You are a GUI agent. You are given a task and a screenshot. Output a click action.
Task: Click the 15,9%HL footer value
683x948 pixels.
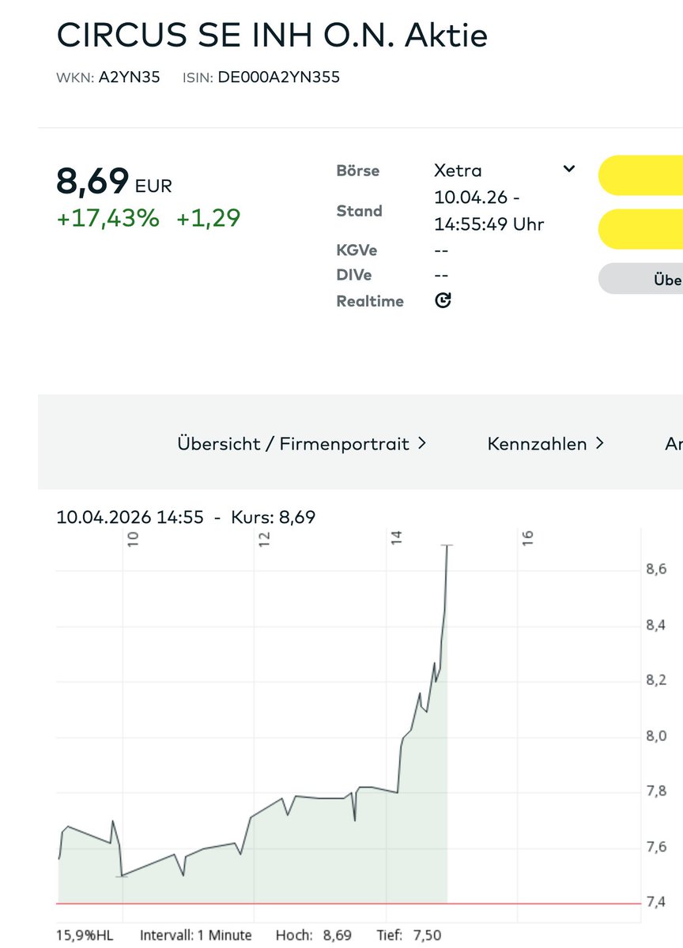[85, 935]
